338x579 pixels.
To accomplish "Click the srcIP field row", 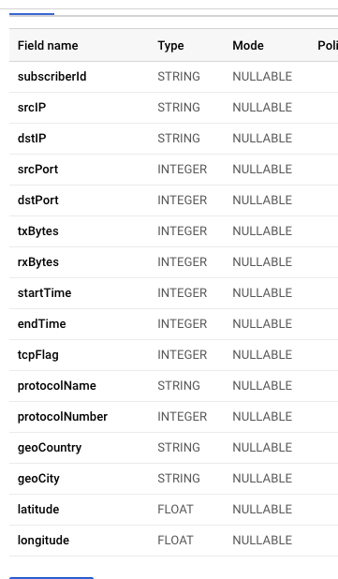I will pyautogui.click(x=173, y=108).
